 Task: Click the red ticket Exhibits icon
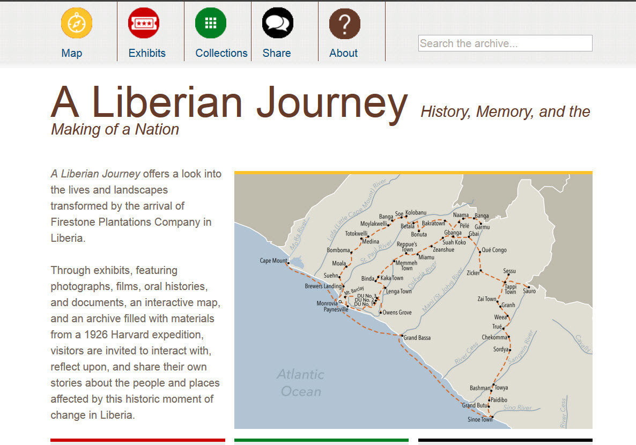(x=144, y=23)
